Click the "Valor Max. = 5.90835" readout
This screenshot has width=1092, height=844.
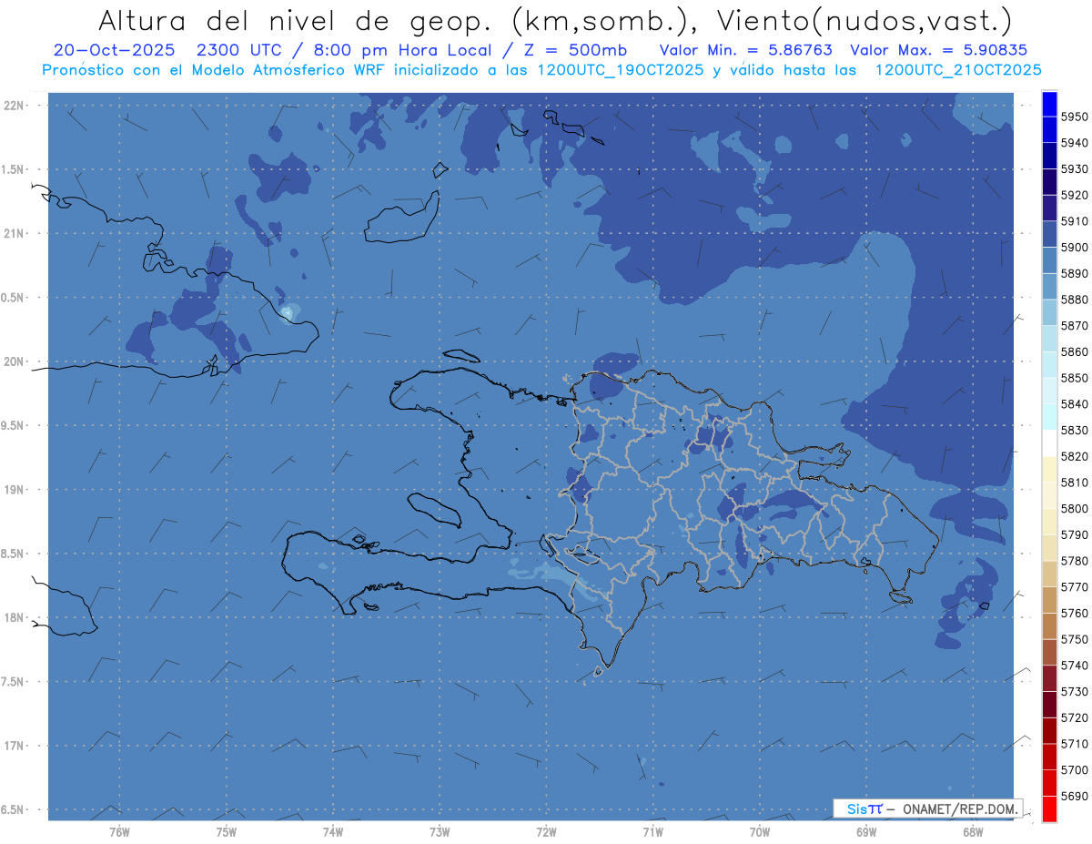[937, 50]
